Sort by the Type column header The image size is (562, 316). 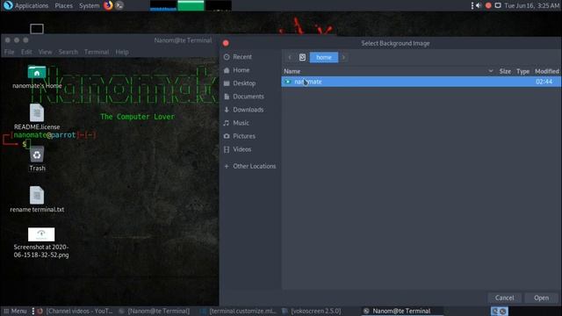click(523, 71)
